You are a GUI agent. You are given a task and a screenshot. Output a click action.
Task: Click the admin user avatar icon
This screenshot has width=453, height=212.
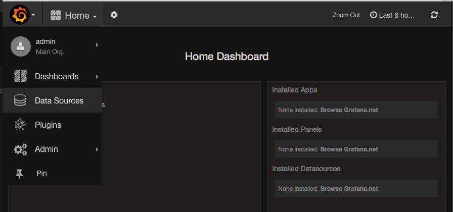click(x=21, y=46)
